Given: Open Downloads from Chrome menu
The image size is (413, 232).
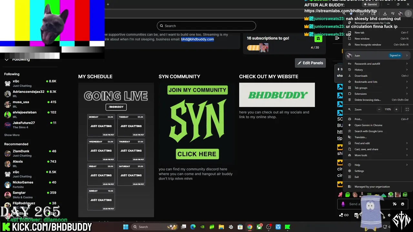Looking at the screenshot, I should click(x=378, y=76).
